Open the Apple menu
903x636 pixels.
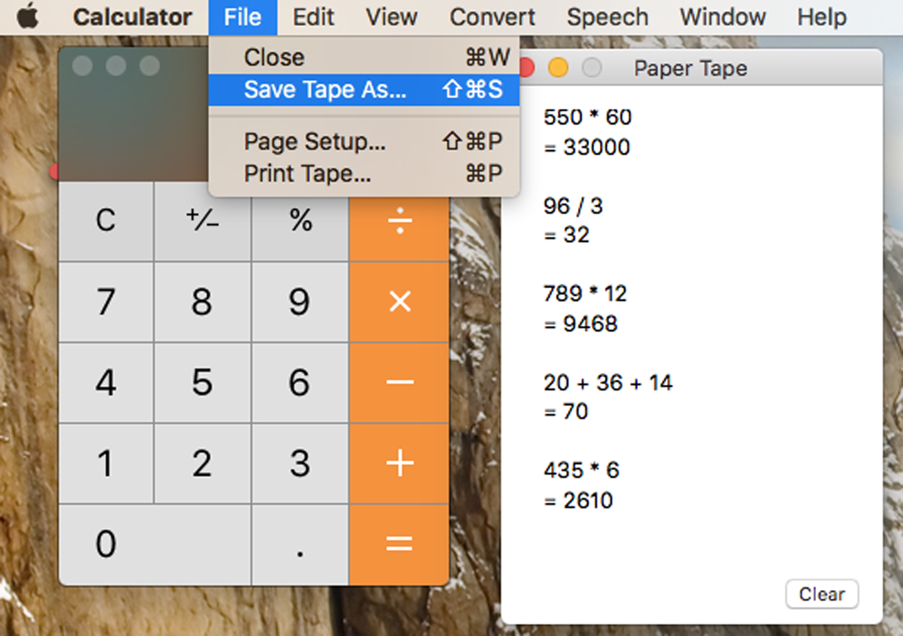coord(27,17)
